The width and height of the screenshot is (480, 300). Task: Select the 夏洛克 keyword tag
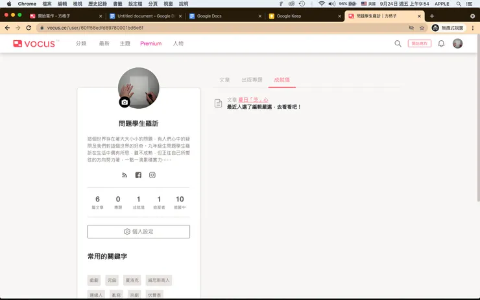[x=132, y=280]
